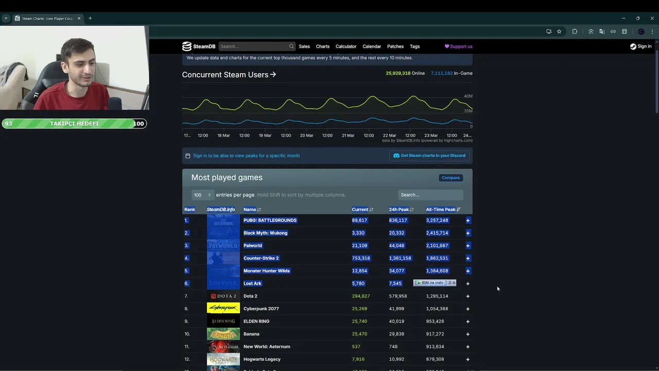Click Get Steam charts in your Discord
Screen dimensions: 659x371
pyautogui.click(x=429, y=156)
